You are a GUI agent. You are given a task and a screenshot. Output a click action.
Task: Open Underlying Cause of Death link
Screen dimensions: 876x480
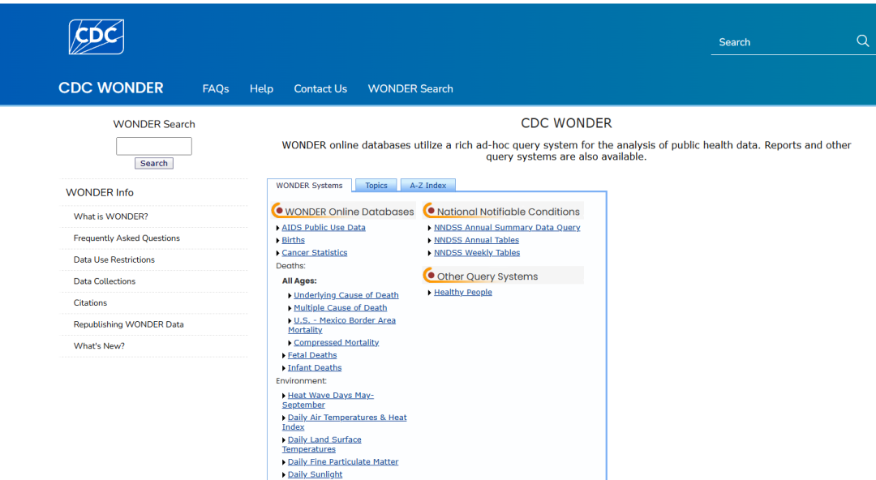(346, 295)
